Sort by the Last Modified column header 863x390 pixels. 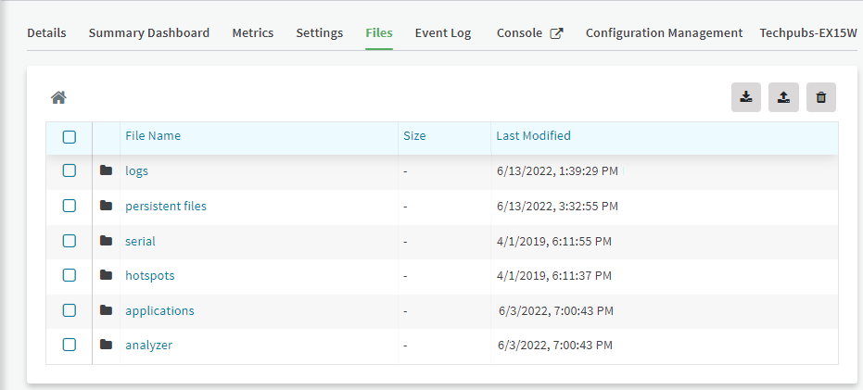point(533,135)
